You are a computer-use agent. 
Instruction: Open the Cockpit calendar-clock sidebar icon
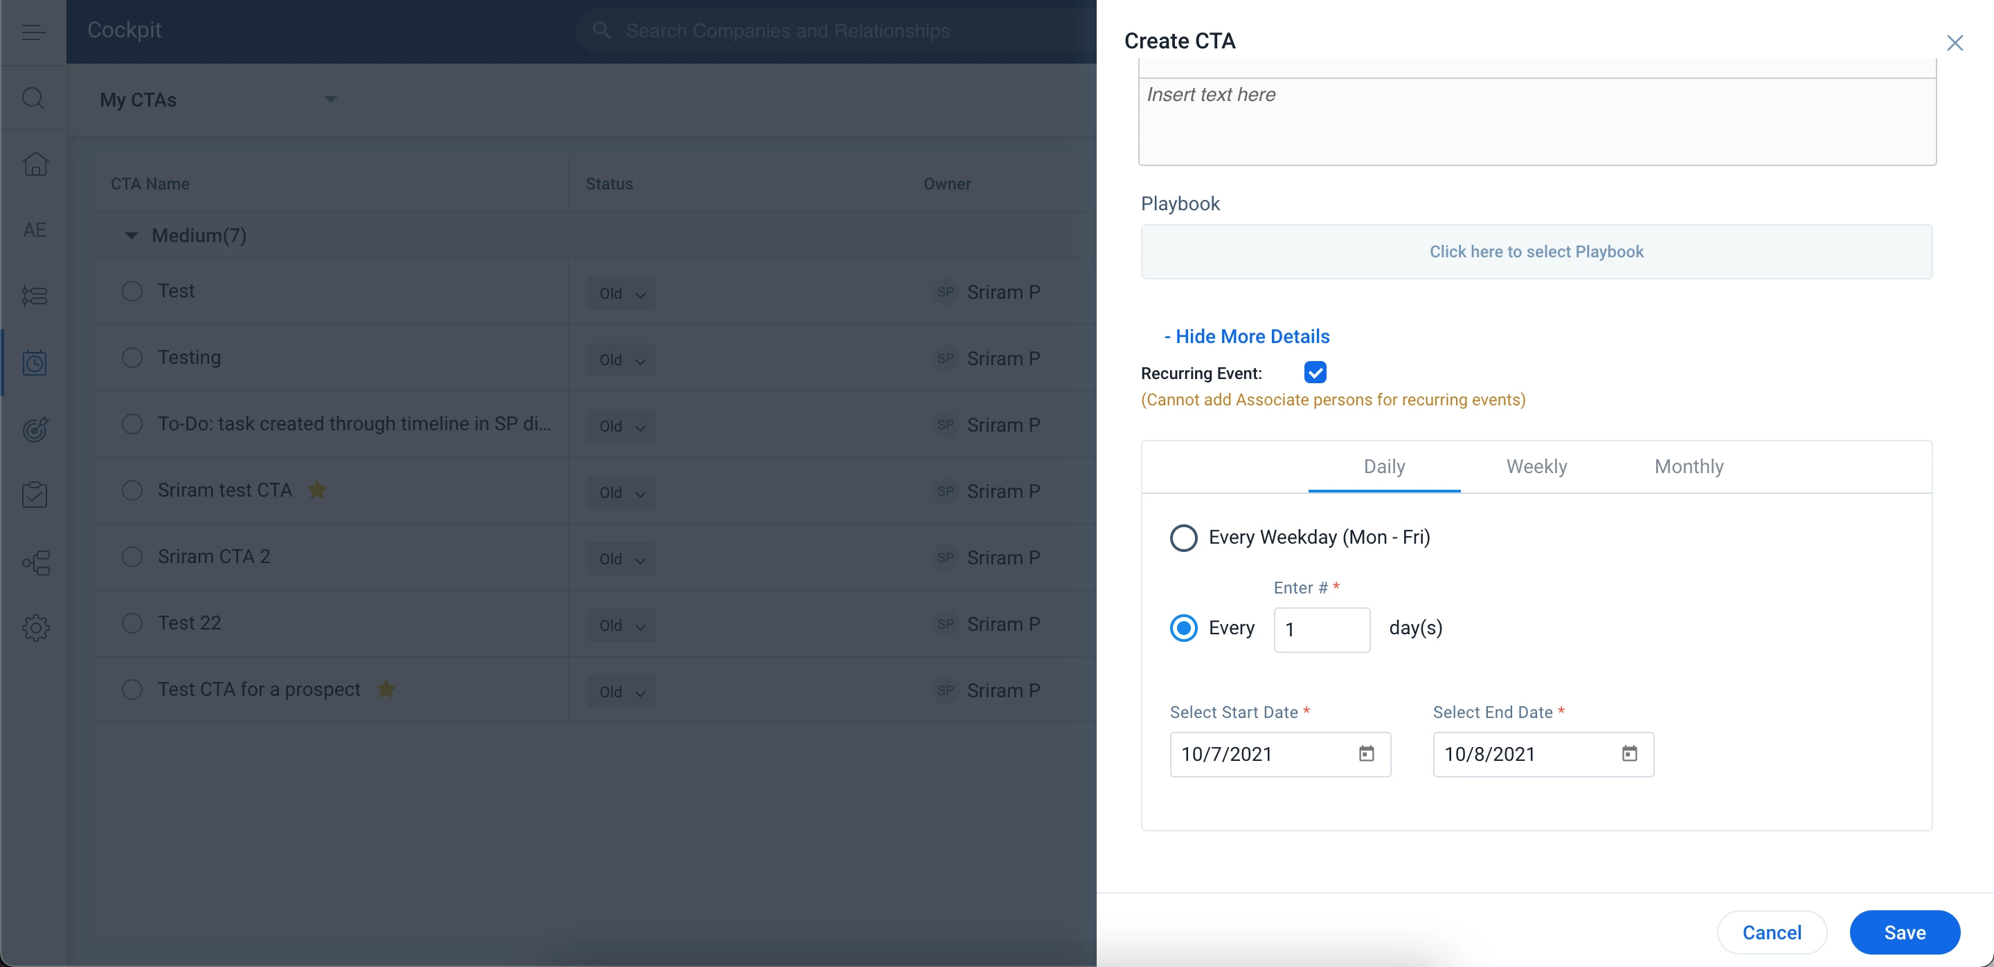[x=35, y=362]
